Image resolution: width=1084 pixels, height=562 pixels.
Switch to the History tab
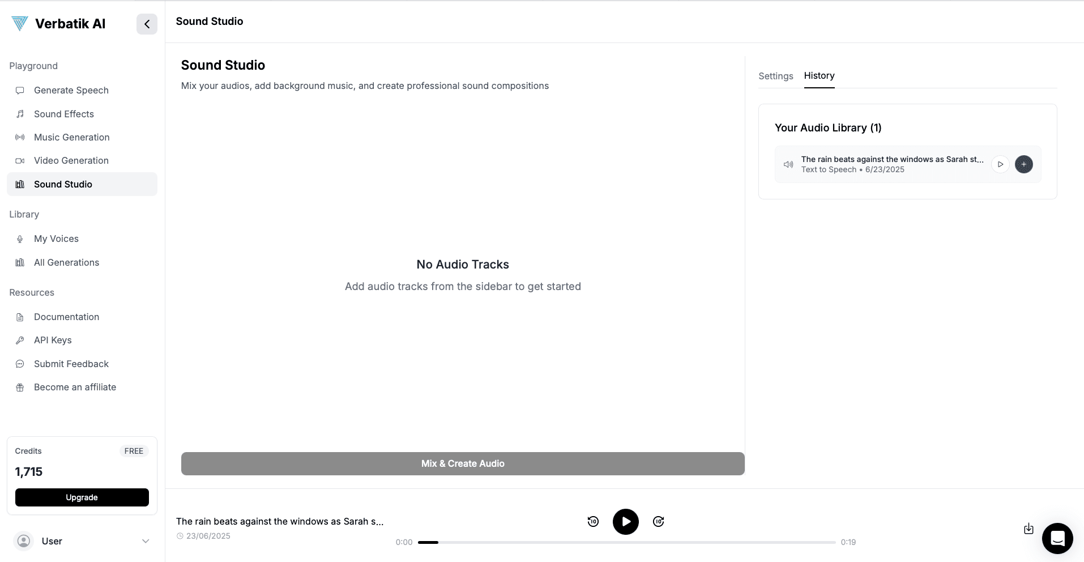(819, 76)
